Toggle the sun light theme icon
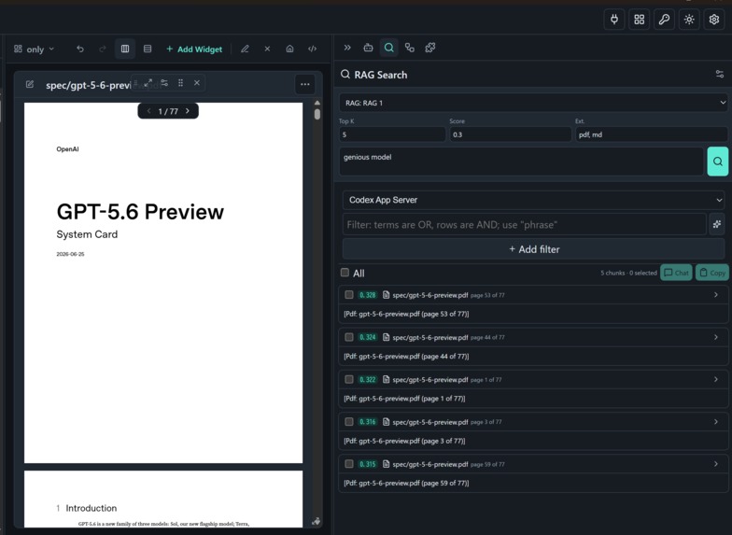Viewport: 732px width, 535px height. [689, 20]
